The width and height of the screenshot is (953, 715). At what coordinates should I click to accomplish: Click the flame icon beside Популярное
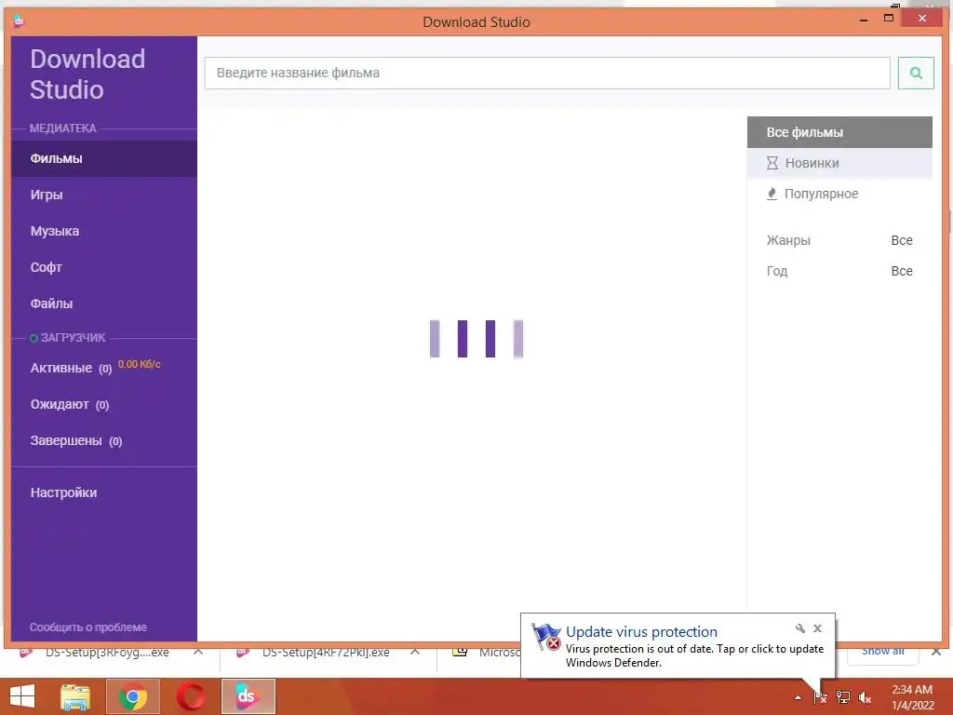772,194
